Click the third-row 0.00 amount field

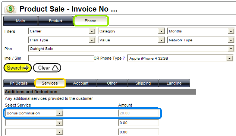(138, 132)
